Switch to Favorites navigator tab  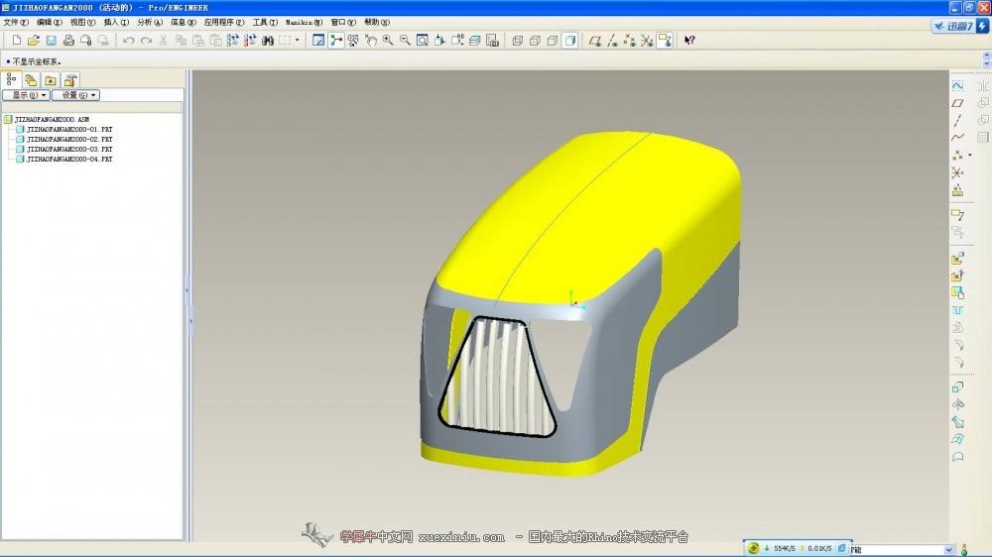[x=50, y=80]
